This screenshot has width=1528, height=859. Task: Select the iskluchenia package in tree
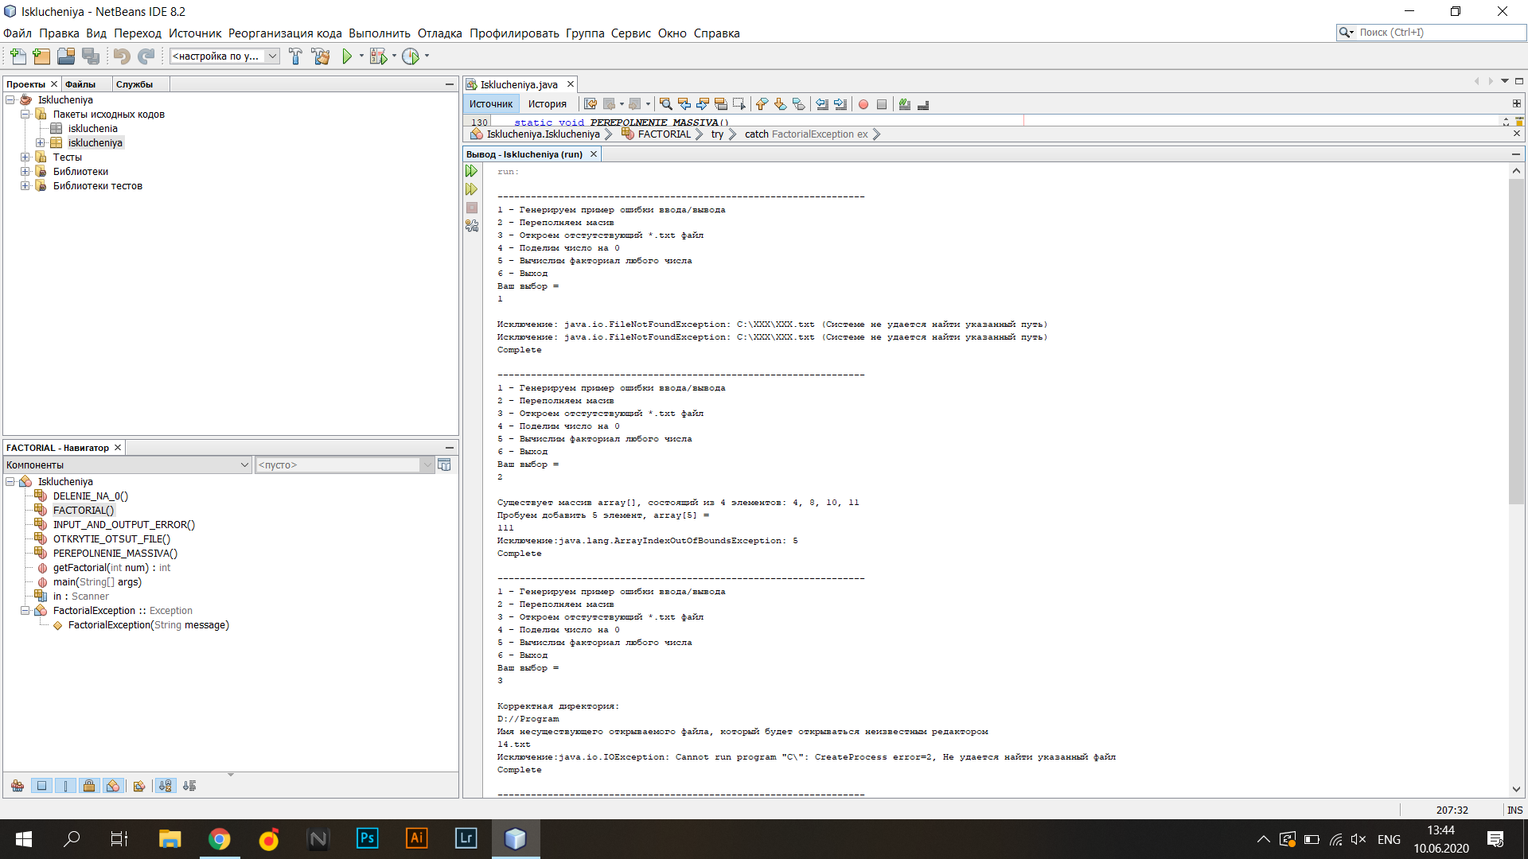(93, 129)
